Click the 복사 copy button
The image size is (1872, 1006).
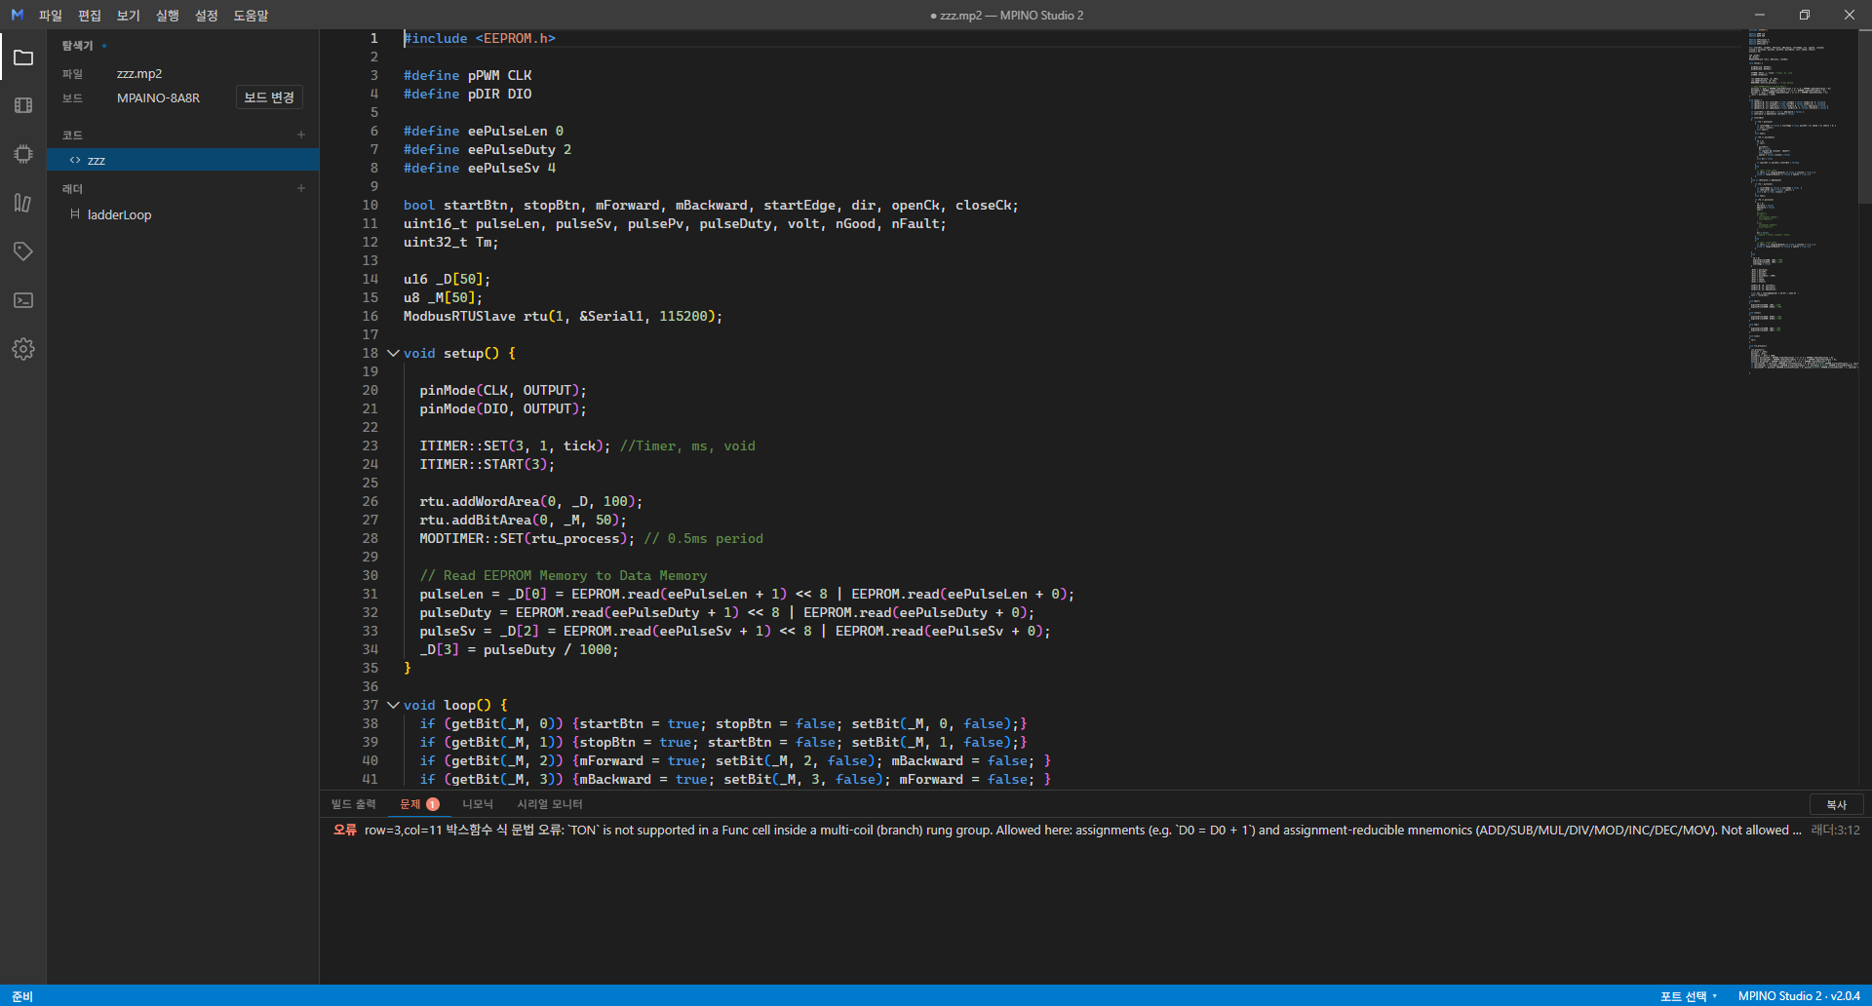click(x=1837, y=804)
